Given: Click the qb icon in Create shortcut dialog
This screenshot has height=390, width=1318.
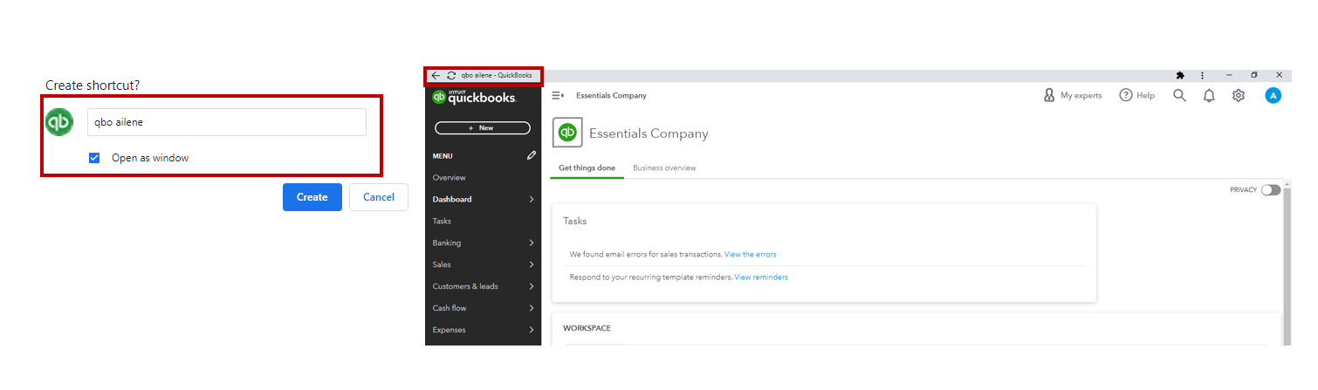Looking at the screenshot, I should (x=59, y=122).
